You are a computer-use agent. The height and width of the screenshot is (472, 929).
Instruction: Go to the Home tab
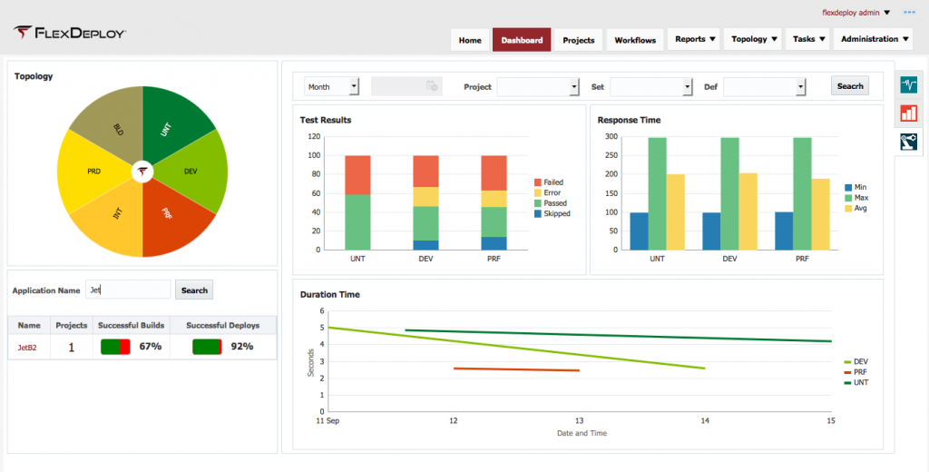[x=470, y=40]
